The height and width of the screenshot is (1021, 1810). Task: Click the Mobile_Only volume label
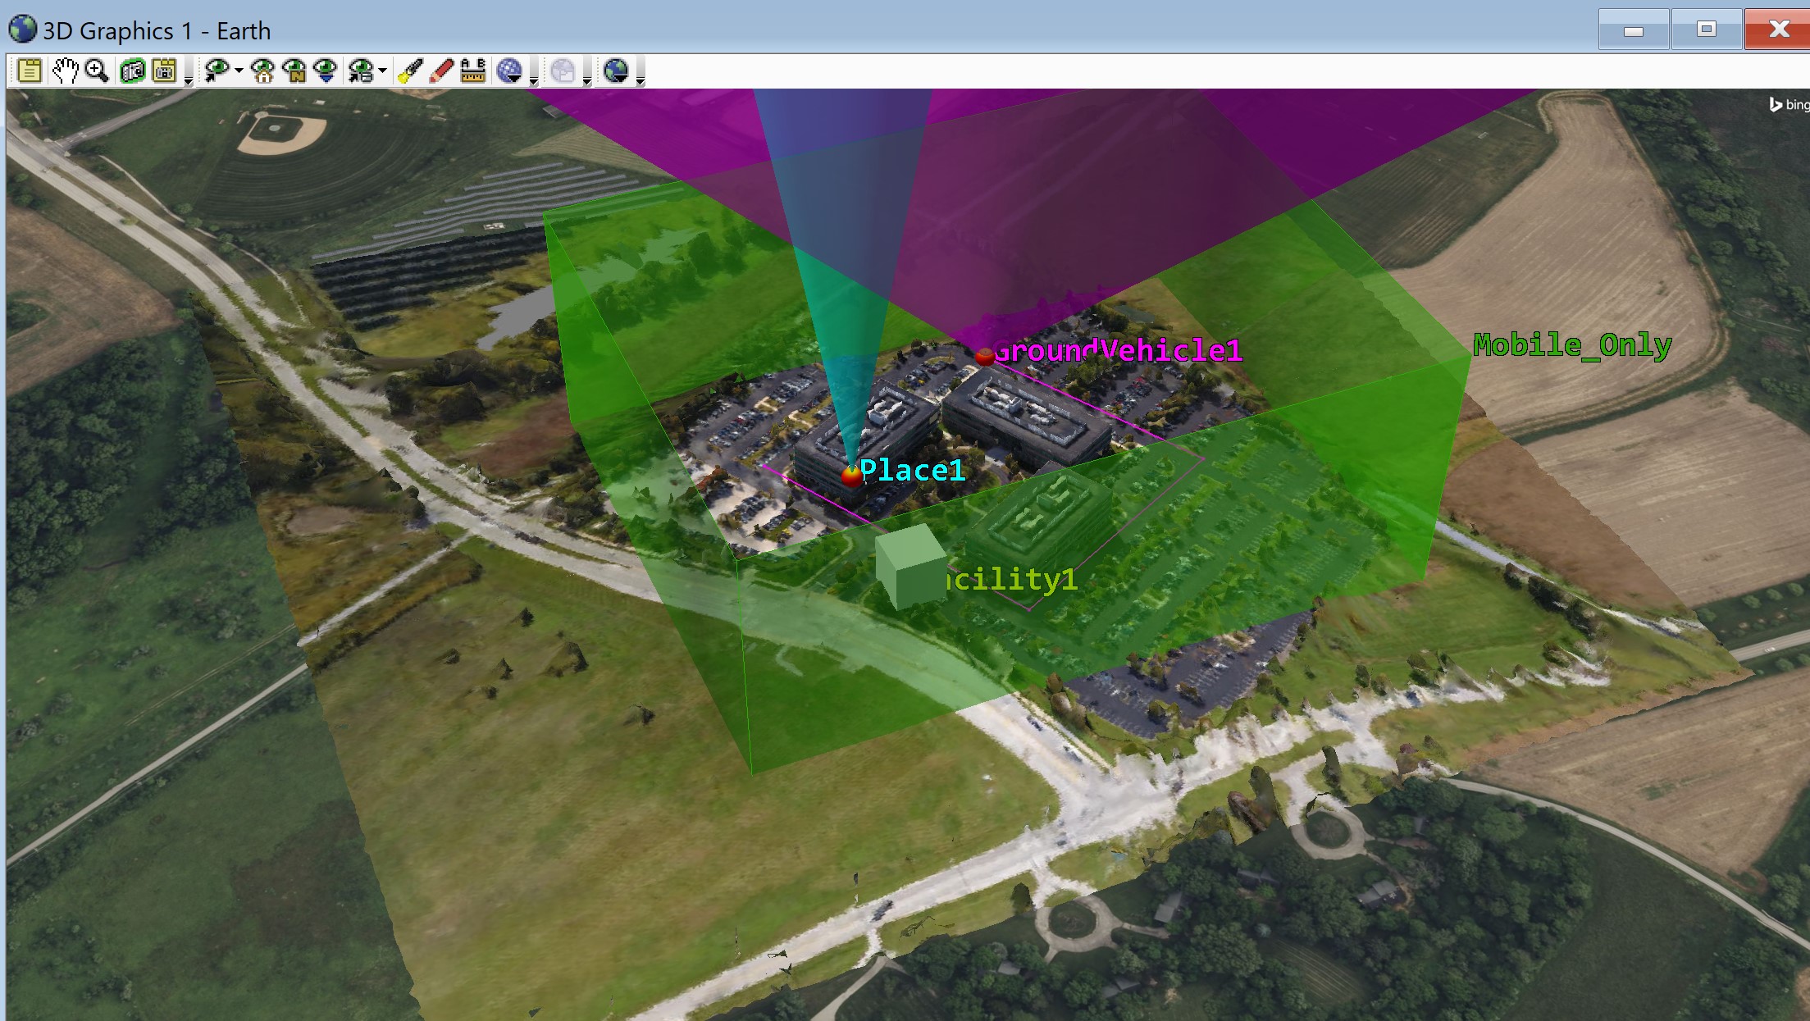[x=1571, y=345]
